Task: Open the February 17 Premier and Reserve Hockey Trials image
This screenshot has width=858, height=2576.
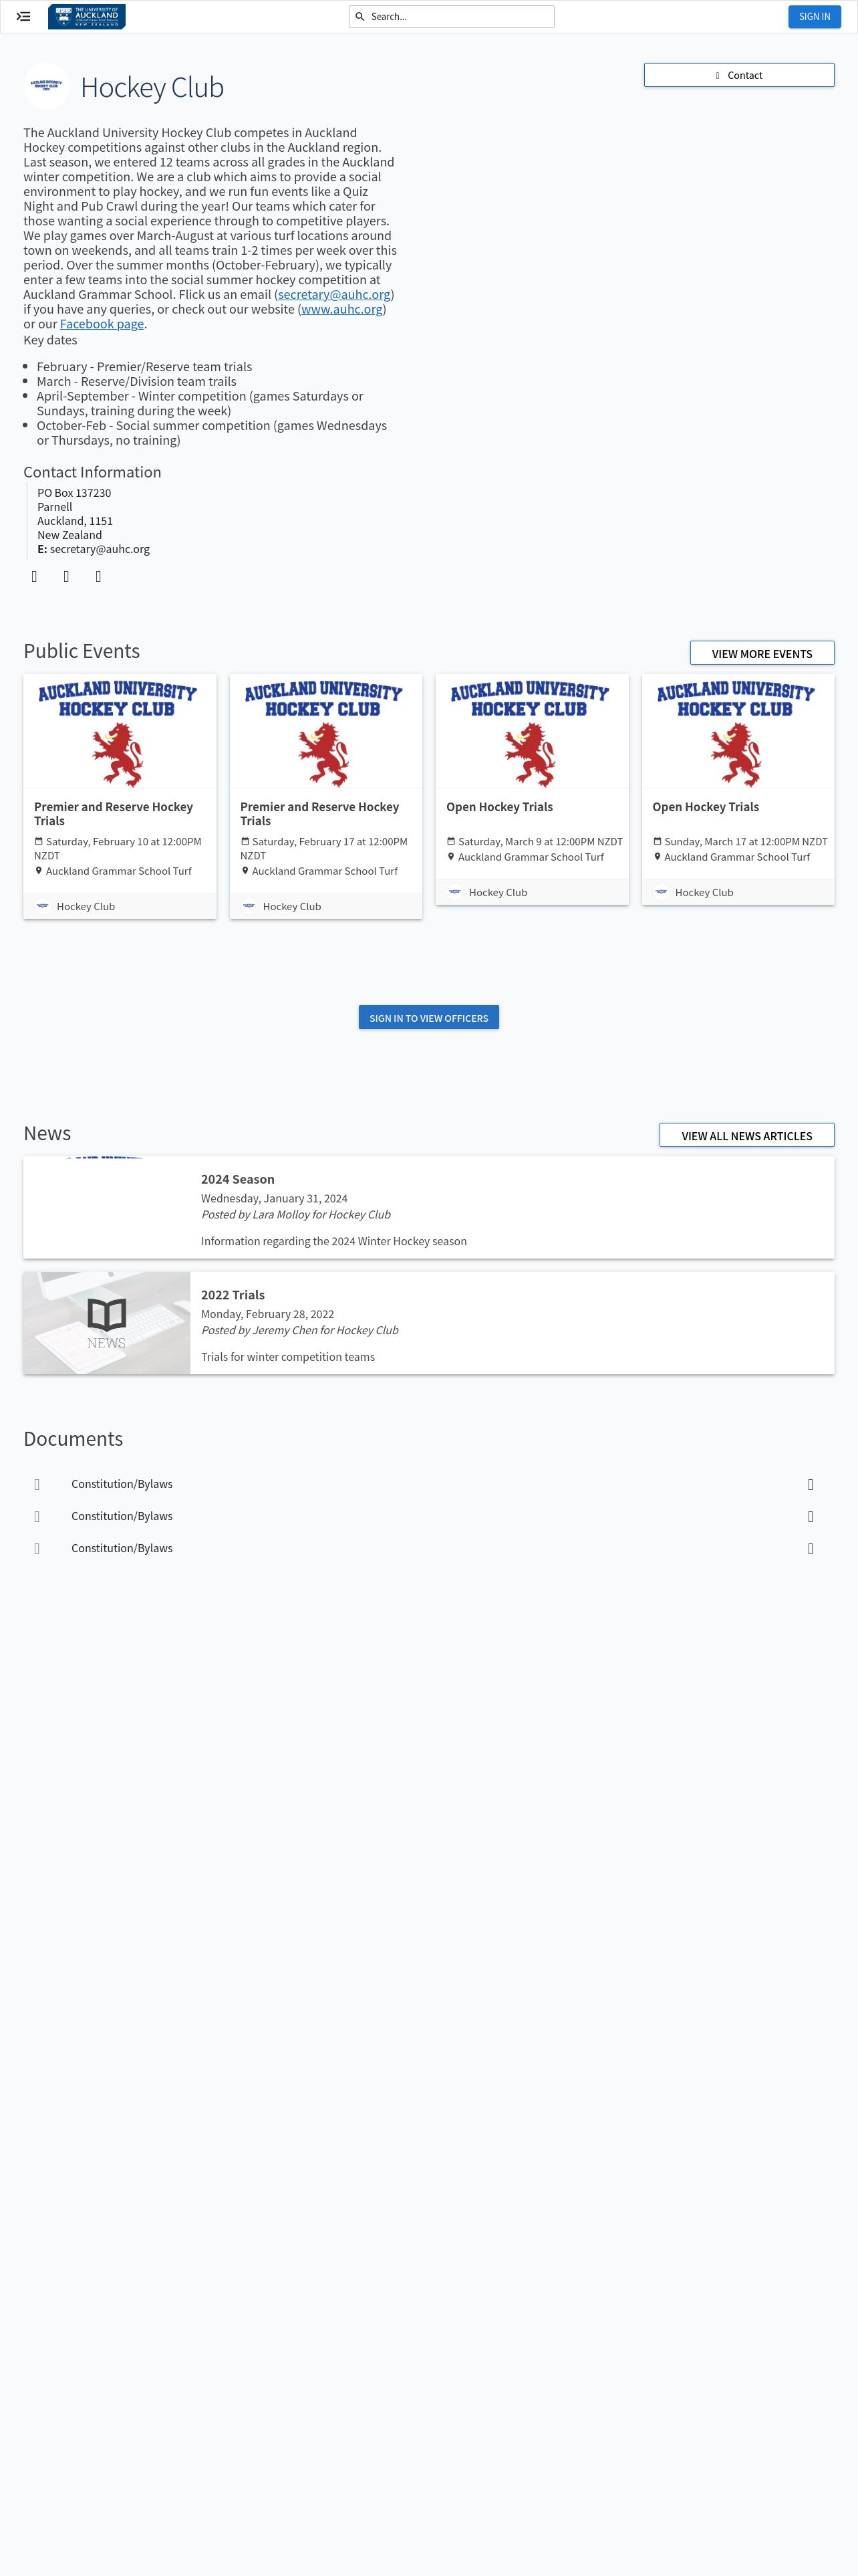Action: (x=325, y=732)
